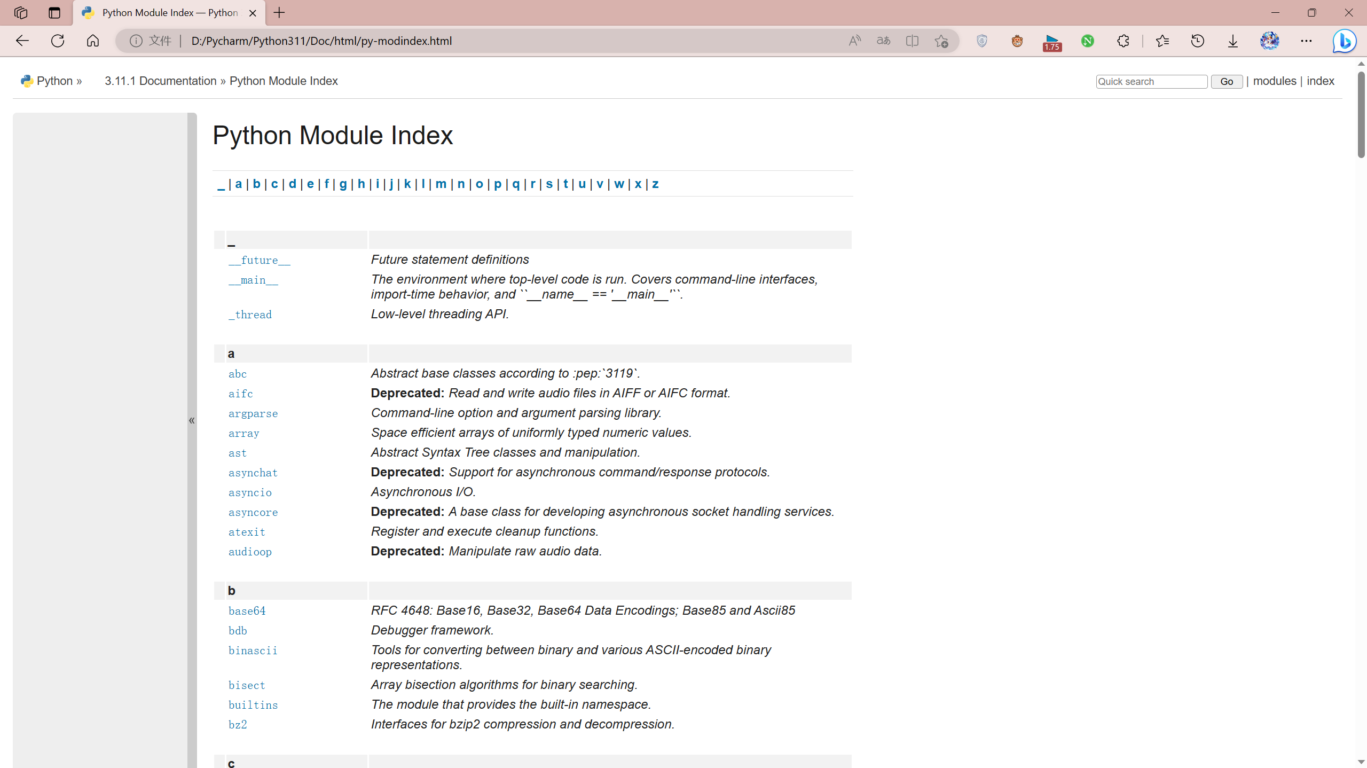Open the bisect module link
The image size is (1367, 768).
(247, 685)
